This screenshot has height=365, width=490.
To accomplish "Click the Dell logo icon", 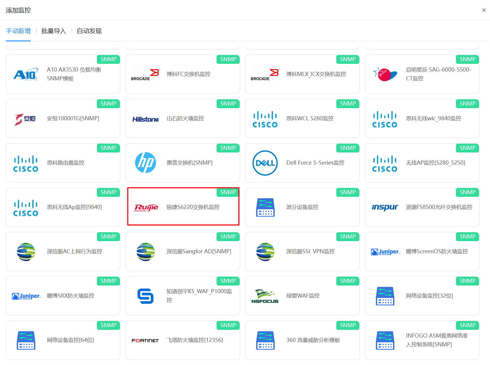I will point(265,163).
